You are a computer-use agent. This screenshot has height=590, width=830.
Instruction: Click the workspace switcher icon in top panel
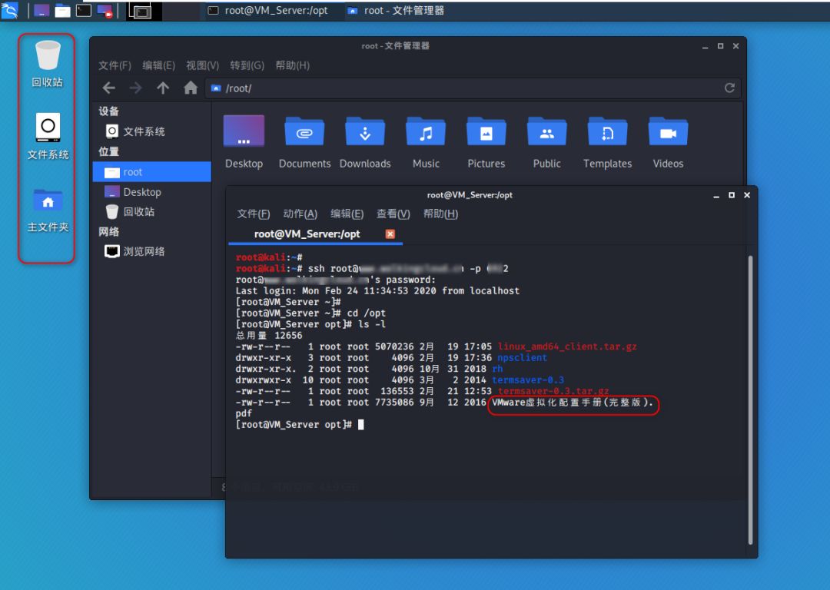[141, 11]
